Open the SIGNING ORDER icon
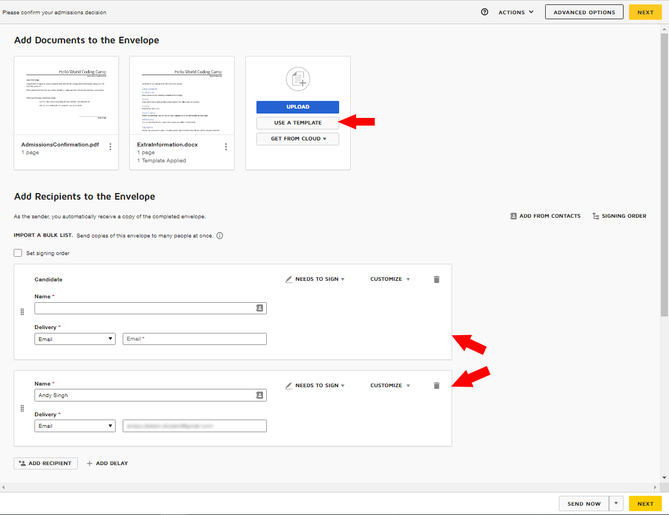 point(596,216)
